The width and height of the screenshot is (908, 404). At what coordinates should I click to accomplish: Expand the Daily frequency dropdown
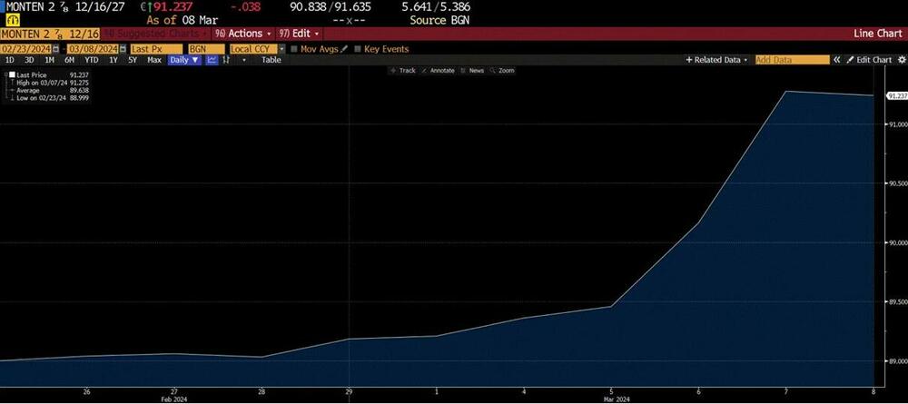tap(183, 60)
